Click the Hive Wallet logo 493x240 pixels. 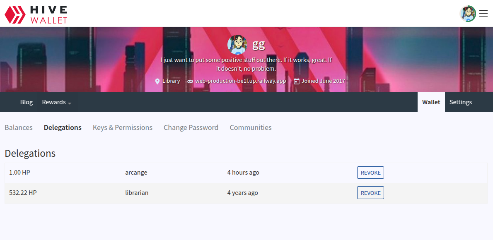tap(36, 14)
